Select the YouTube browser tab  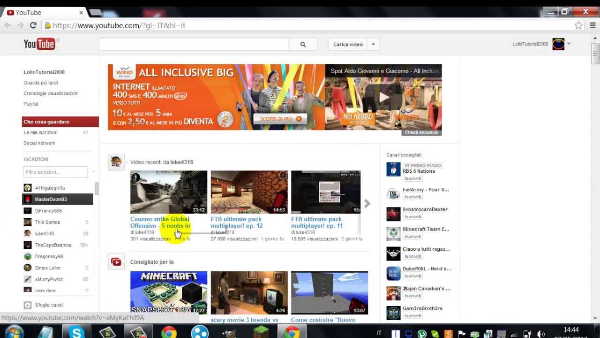click(45, 12)
